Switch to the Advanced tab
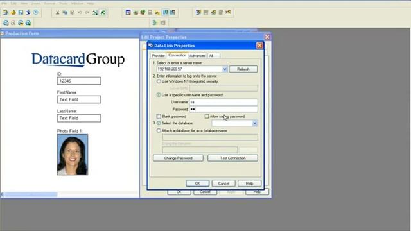The image size is (411, 231). [197, 56]
